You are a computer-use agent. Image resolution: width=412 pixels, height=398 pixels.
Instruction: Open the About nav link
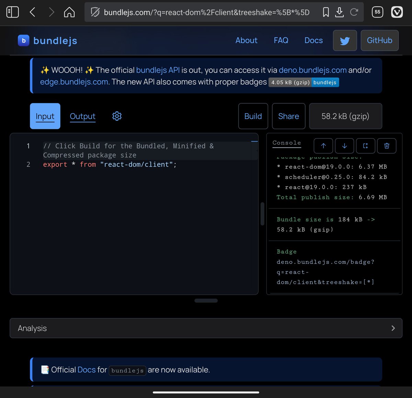pyautogui.click(x=246, y=40)
